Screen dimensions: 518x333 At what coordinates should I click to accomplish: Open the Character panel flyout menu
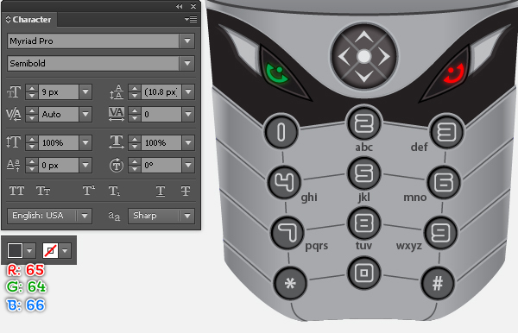pyautogui.click(x=191, y=20)
